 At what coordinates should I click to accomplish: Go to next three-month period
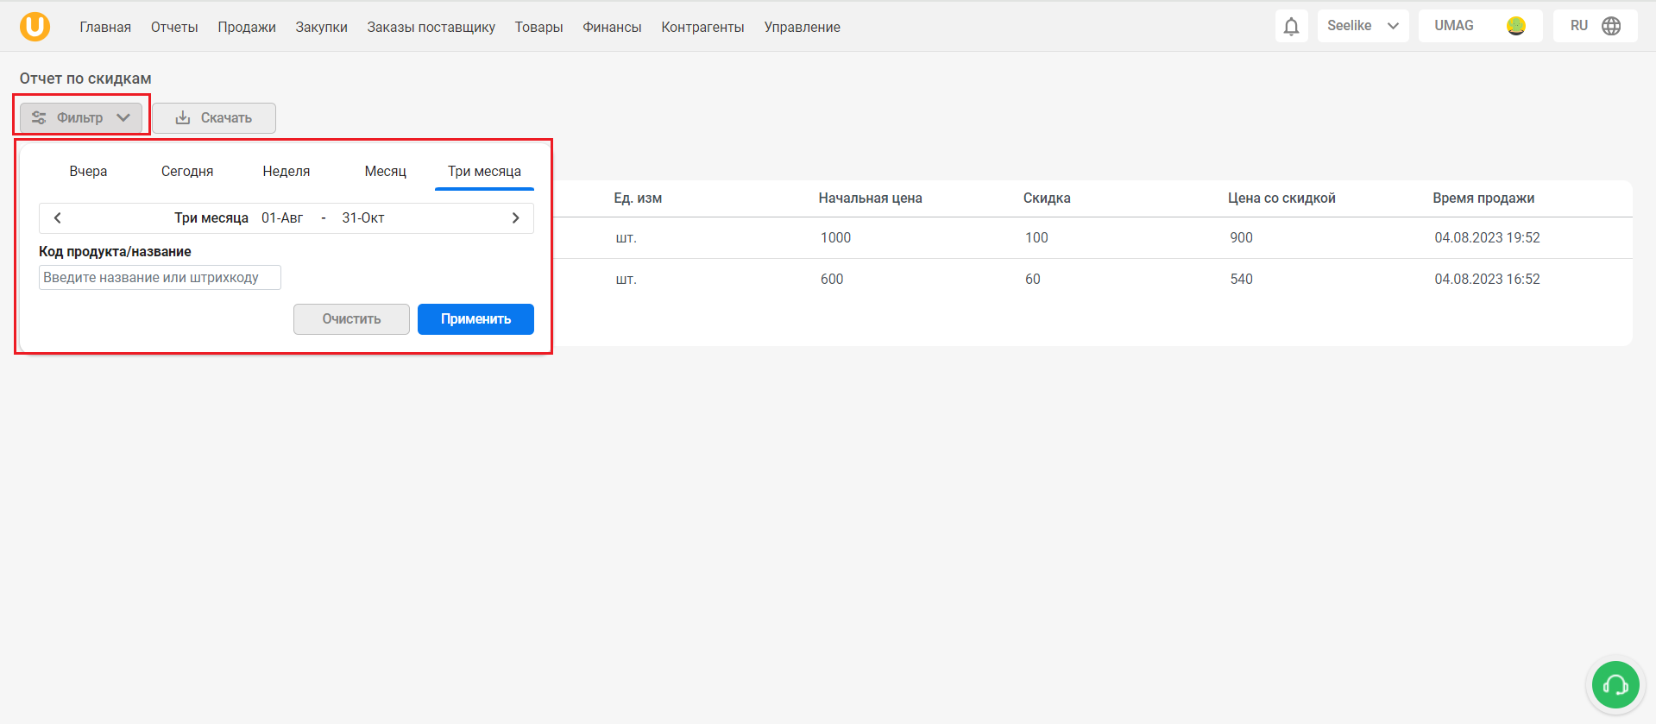pyautogui.click(x=515, y=218)
